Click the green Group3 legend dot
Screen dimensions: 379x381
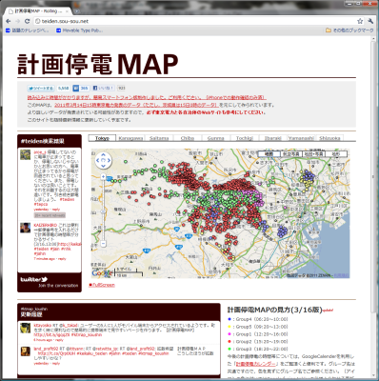coord(229,349)
